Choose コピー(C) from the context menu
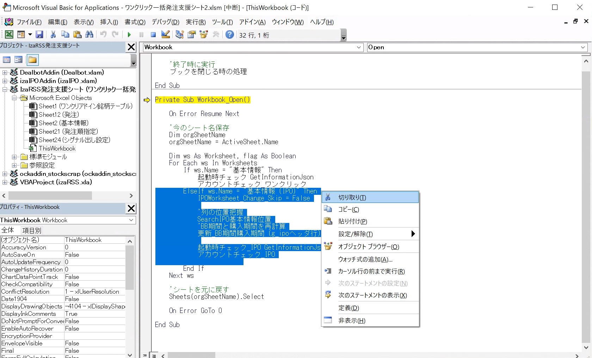Screen dimensions: 592x358 370,209
